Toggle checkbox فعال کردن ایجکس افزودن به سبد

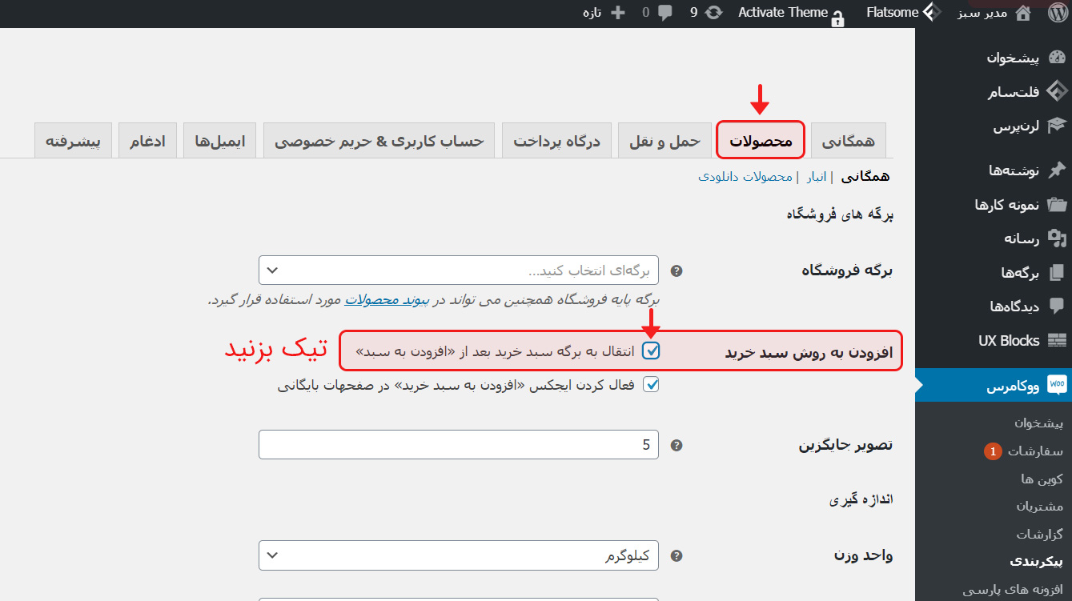(x=652, y=385)
